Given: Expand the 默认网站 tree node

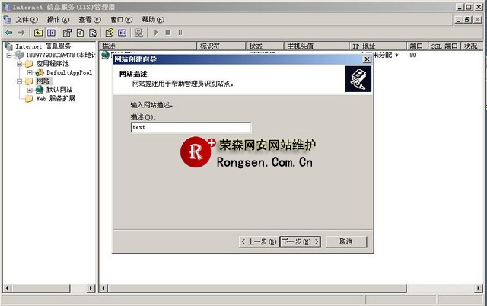Looking at the screenshot, I should point(30,90).
